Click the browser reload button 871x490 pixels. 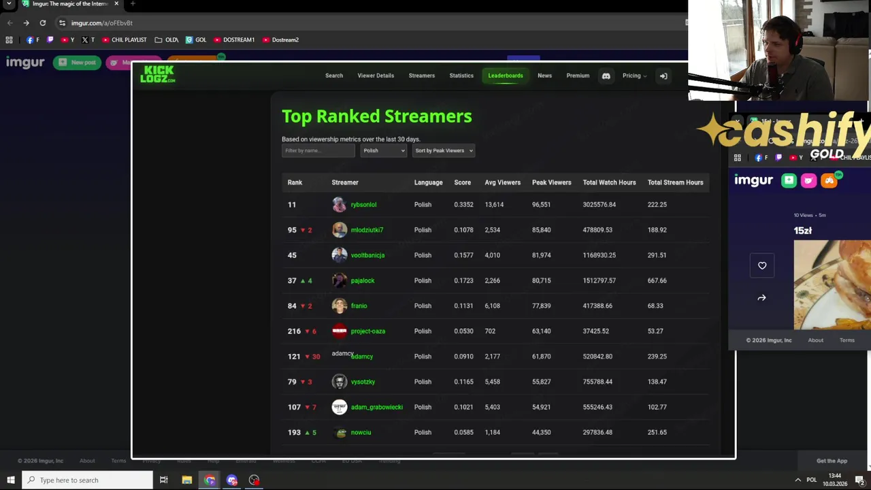[42, 22]
